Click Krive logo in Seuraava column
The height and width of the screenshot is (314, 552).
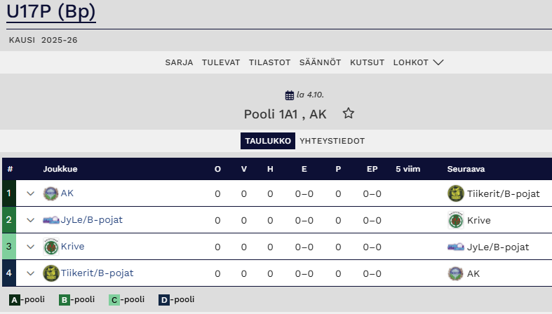456,220
